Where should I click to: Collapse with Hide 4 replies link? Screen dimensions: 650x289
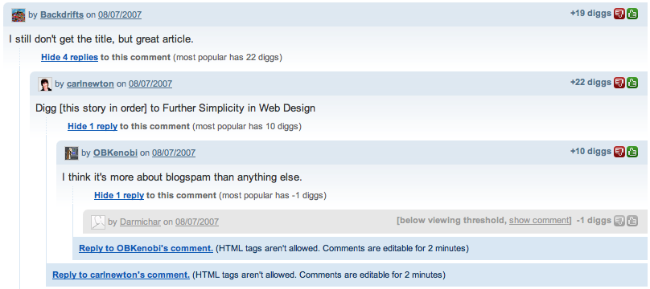pyautogui.click(x=69, y=58)
